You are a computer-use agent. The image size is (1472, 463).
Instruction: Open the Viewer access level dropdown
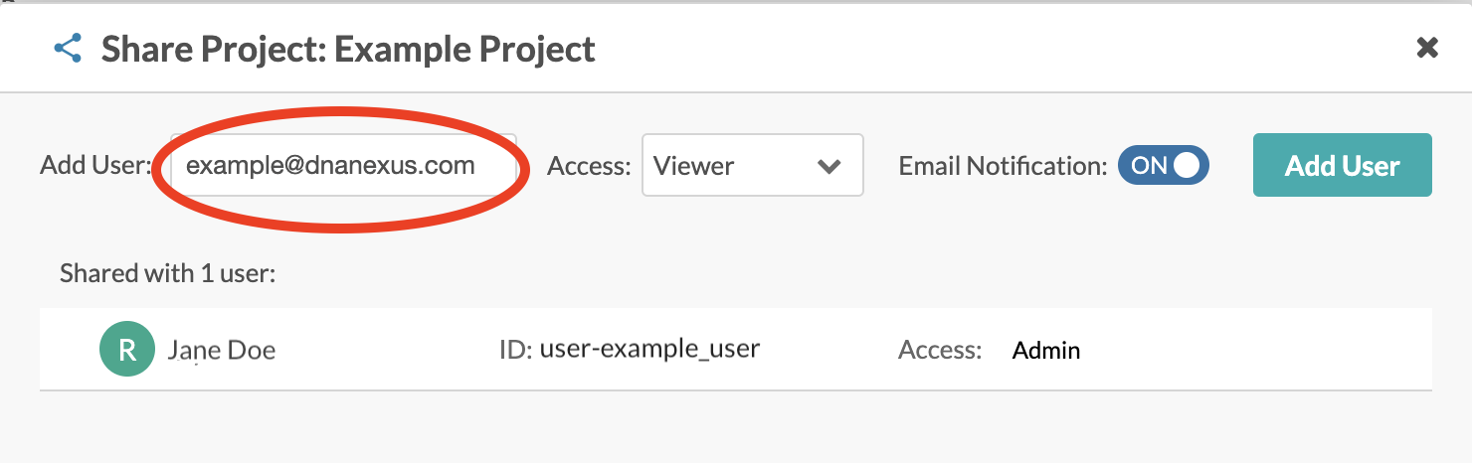coord(752,166)
